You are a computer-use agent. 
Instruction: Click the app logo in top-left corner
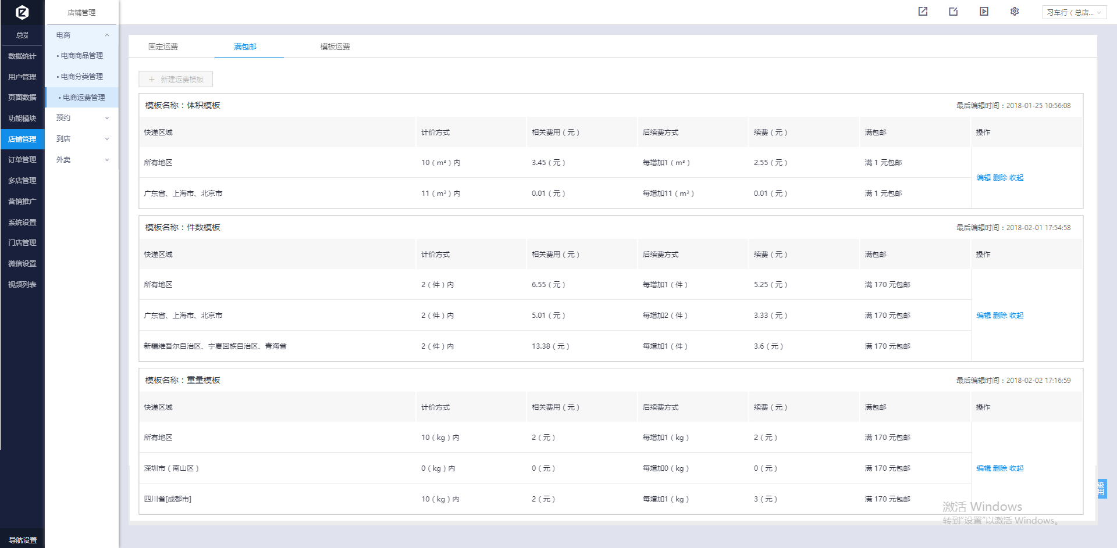[22, 12]
